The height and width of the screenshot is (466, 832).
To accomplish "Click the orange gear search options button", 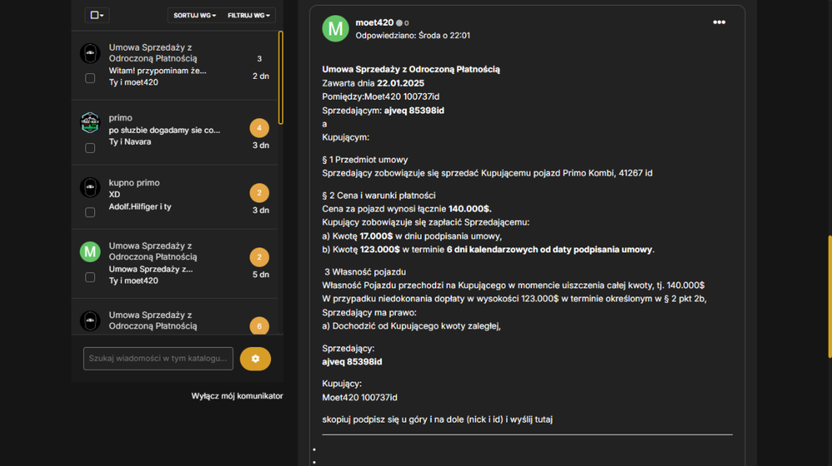I will click(255, 359).
